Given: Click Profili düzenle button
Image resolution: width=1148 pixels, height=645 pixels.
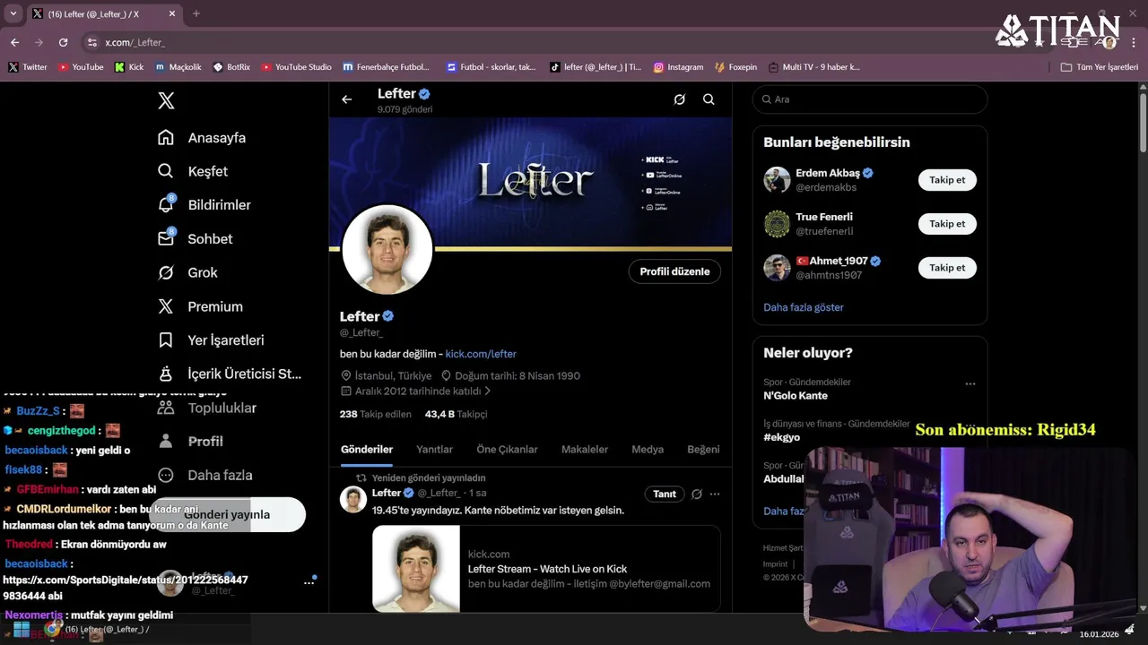Looking at the screenshot, I should pyautogui.click(x=674, y=271).
